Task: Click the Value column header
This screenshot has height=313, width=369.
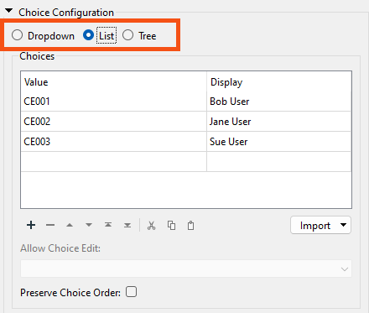Action: [113, 82]
